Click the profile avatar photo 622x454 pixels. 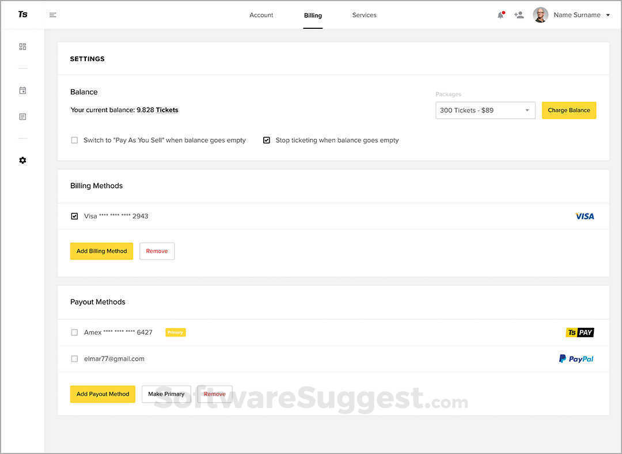(540, 15)
